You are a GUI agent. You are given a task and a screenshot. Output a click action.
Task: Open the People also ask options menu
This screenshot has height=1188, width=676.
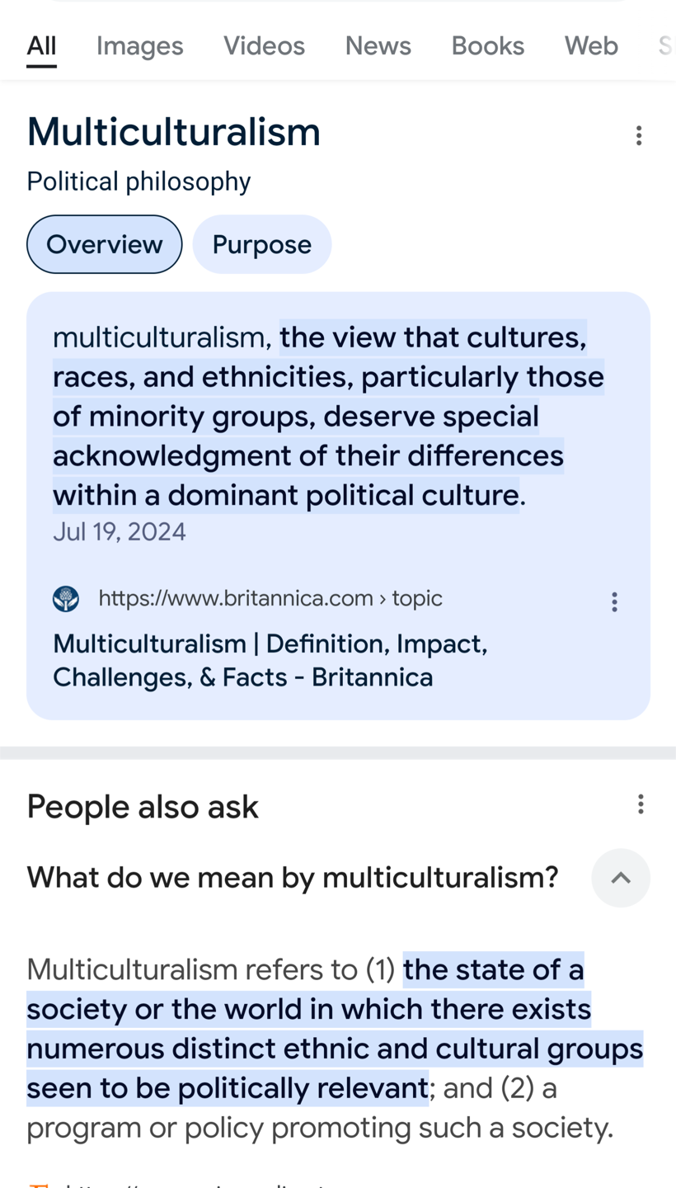pos(641,804)
